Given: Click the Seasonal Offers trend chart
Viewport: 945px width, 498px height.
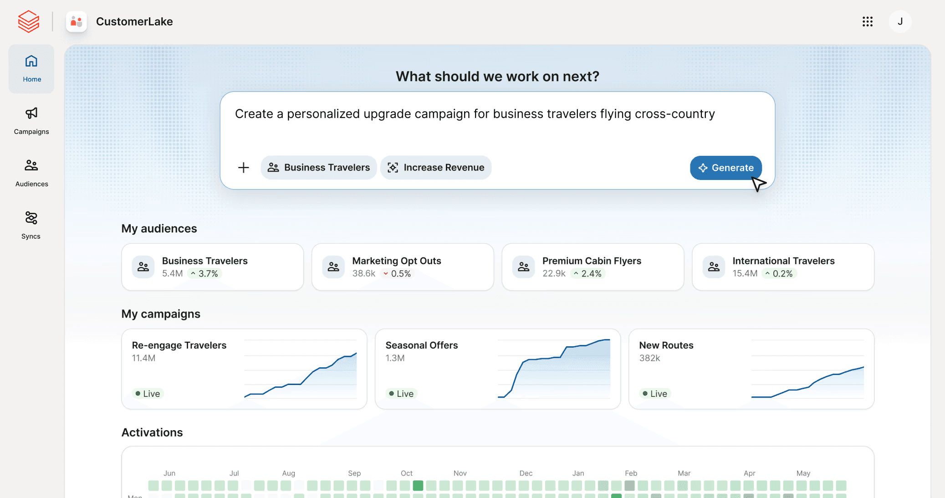Looking at the screenshot, I should 554,369.
